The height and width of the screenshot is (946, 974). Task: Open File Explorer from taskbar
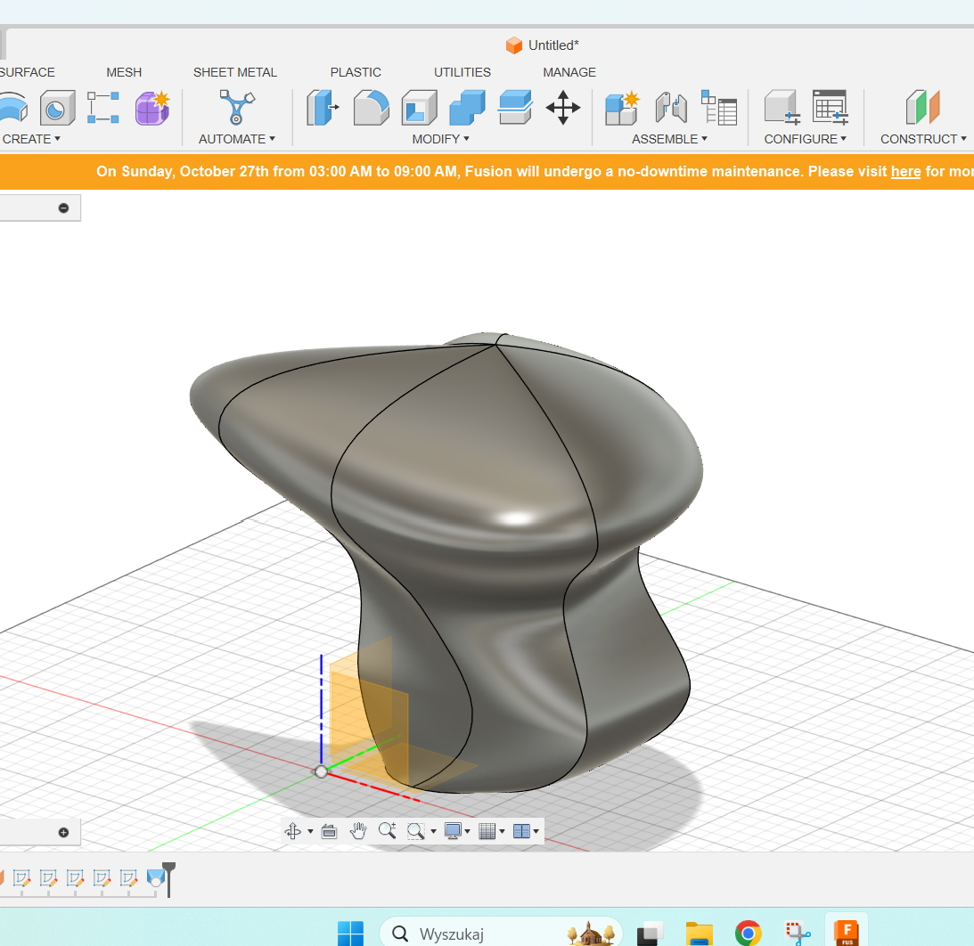coord(699,933)
